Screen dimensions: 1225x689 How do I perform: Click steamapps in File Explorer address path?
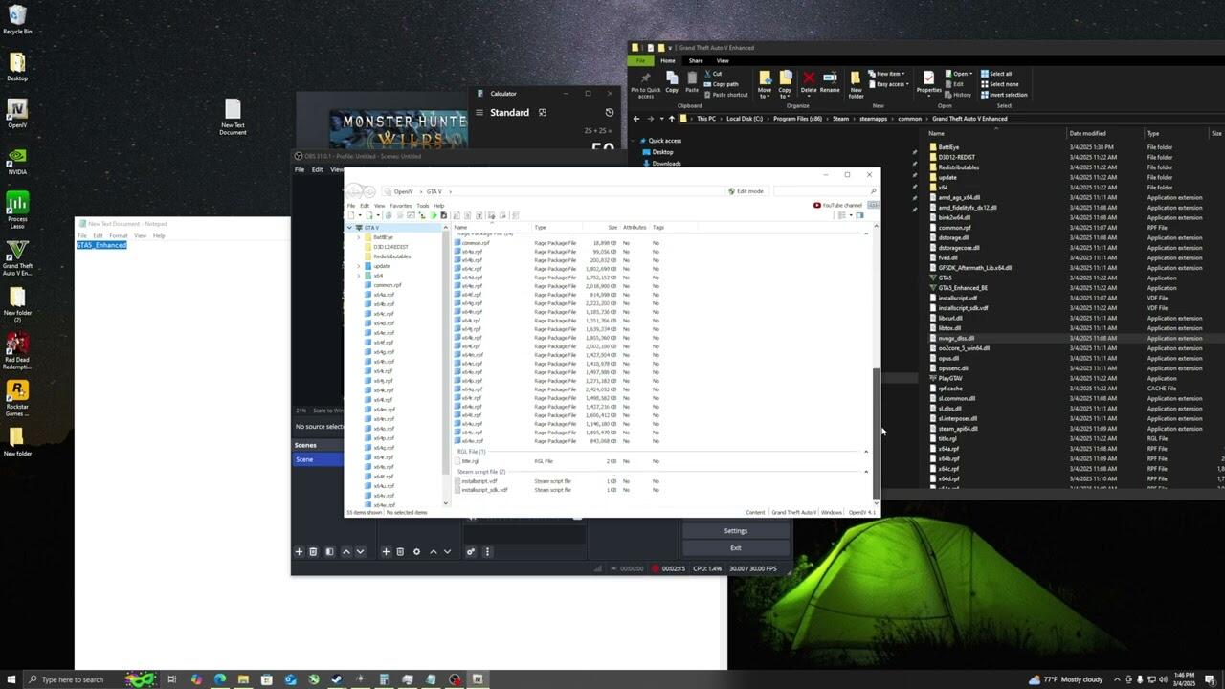pos(873,119)
